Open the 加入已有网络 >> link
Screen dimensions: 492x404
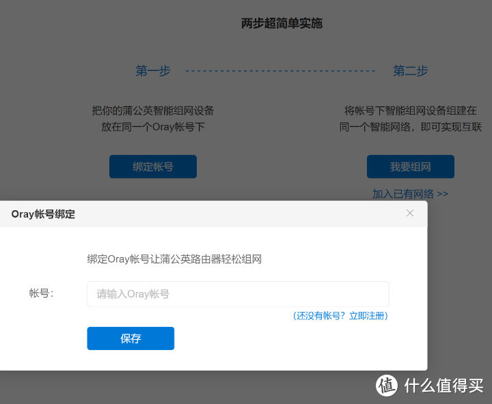pos(410,194)
